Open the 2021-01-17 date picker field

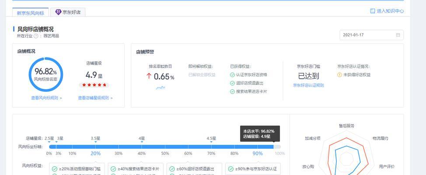(371, 35)
